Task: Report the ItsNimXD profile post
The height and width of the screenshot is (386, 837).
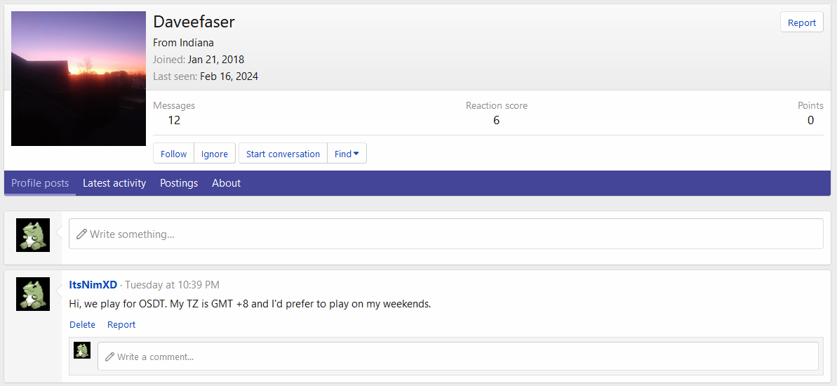Action: [x=121, y=325]
